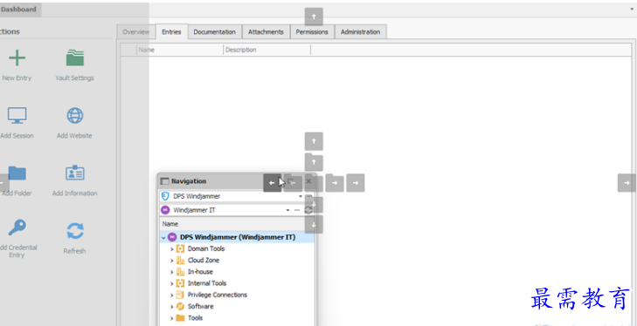This screenshot has height=326, width=637.
Task: Click the Refresh action in the actions pane
Action: coord(75,239)
